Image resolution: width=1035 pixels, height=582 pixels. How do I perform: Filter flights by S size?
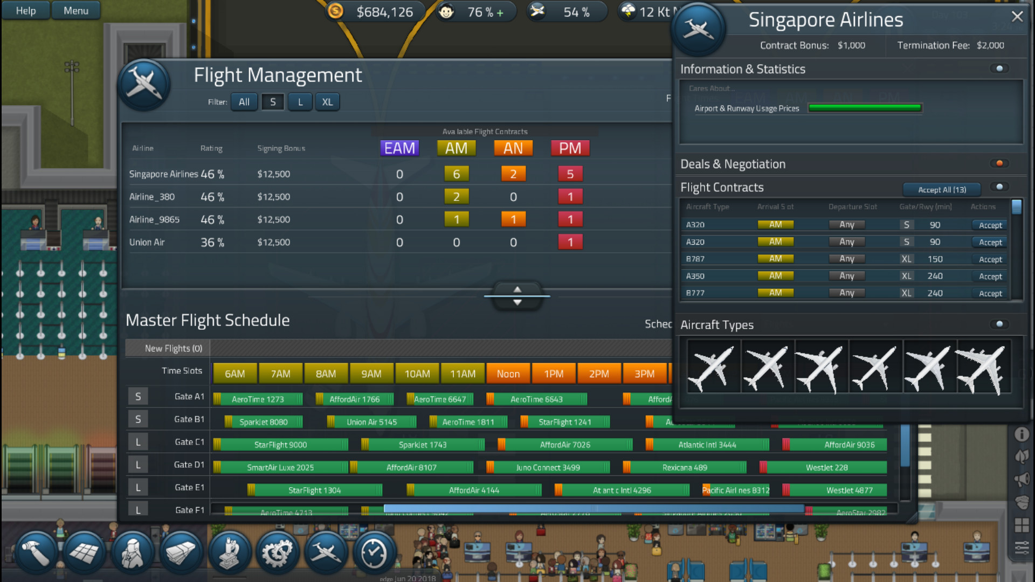click(273, 102)
